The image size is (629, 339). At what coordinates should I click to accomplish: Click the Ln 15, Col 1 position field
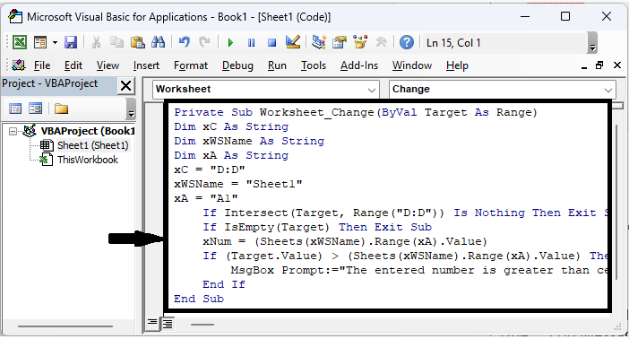[504, 42]
